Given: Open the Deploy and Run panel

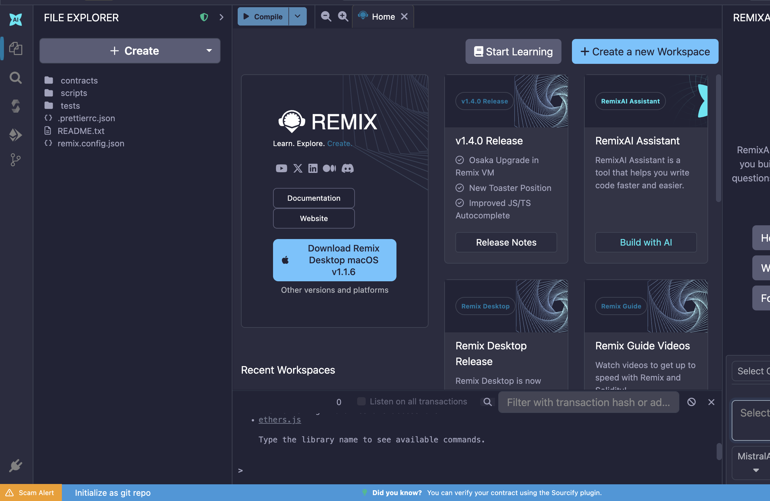Looking at the screenshot, I should [16, 135].
